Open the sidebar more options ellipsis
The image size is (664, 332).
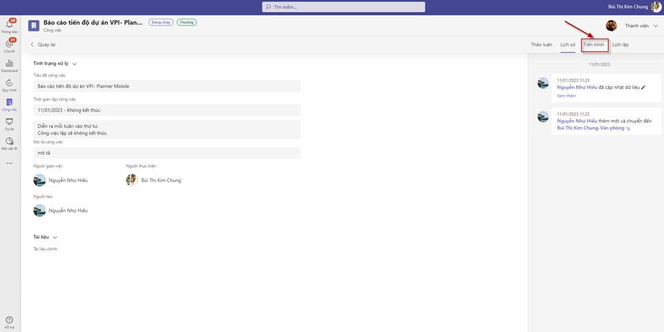[x=9, y=164]
